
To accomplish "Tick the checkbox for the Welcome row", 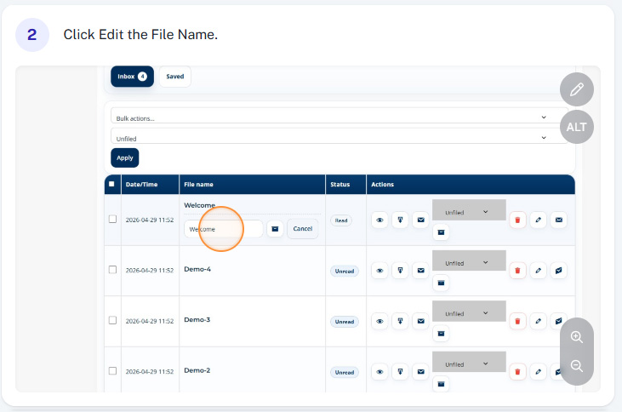I will coord(112,219).
